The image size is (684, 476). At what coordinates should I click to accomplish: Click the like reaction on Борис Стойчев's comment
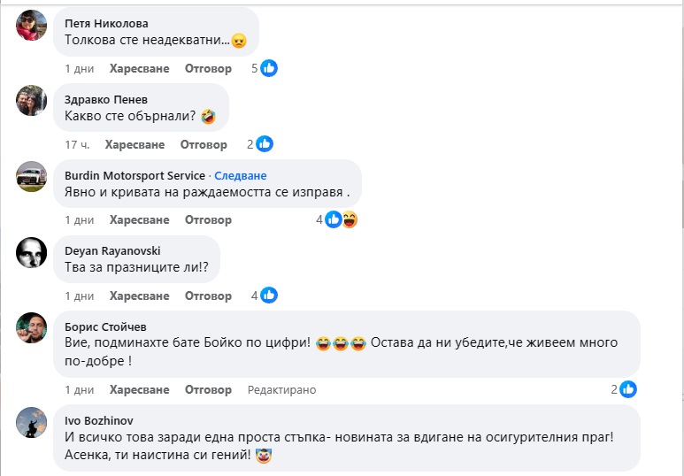point(628,389)
